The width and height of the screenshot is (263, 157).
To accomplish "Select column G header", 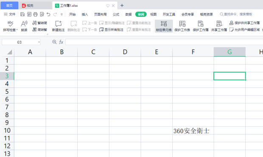I will pos(229,52).
